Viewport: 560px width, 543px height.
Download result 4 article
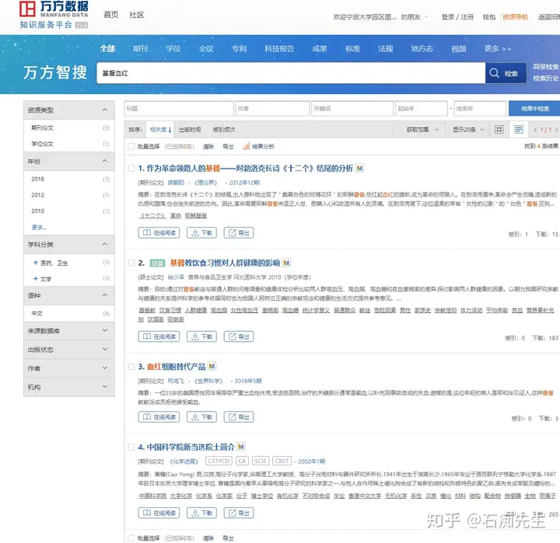point(201,513)
